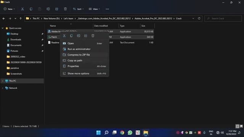
Task: Choose Compress to ZIP file
Action: (x=85, y=55)
